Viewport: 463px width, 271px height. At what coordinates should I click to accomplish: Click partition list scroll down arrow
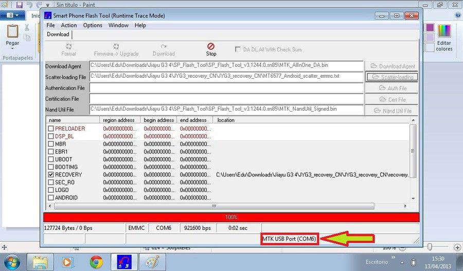coord(413,198)
